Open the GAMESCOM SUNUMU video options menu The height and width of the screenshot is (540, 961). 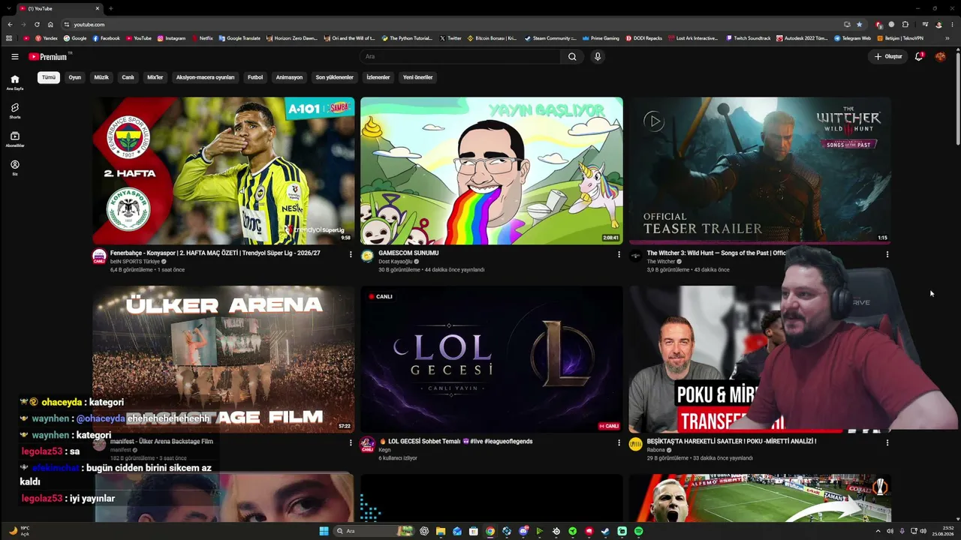[619, 254]
